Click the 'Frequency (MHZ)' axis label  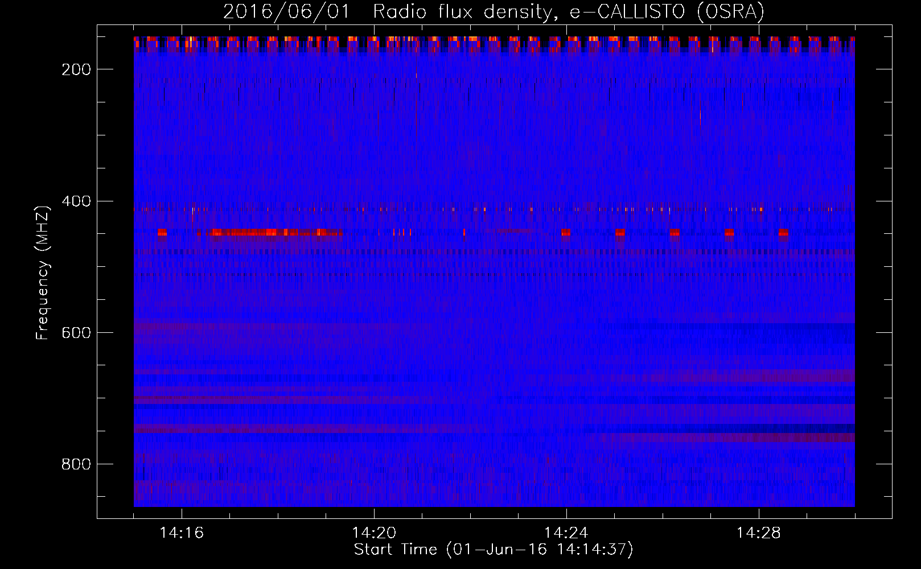pyautogui.click(x=43, y=273)
